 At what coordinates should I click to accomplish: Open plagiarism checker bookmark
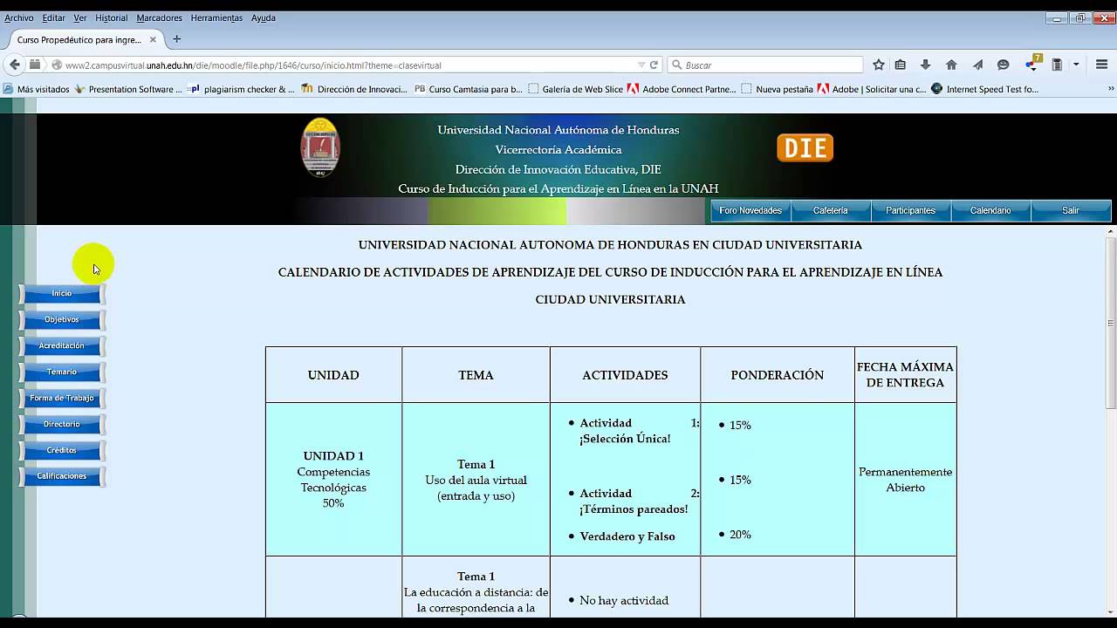(x=242, y=89)
